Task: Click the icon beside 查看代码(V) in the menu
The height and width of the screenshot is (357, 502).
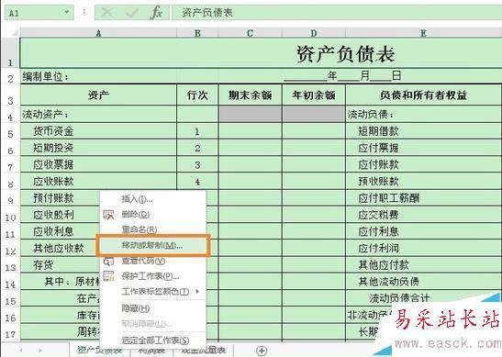Action: 108,262
